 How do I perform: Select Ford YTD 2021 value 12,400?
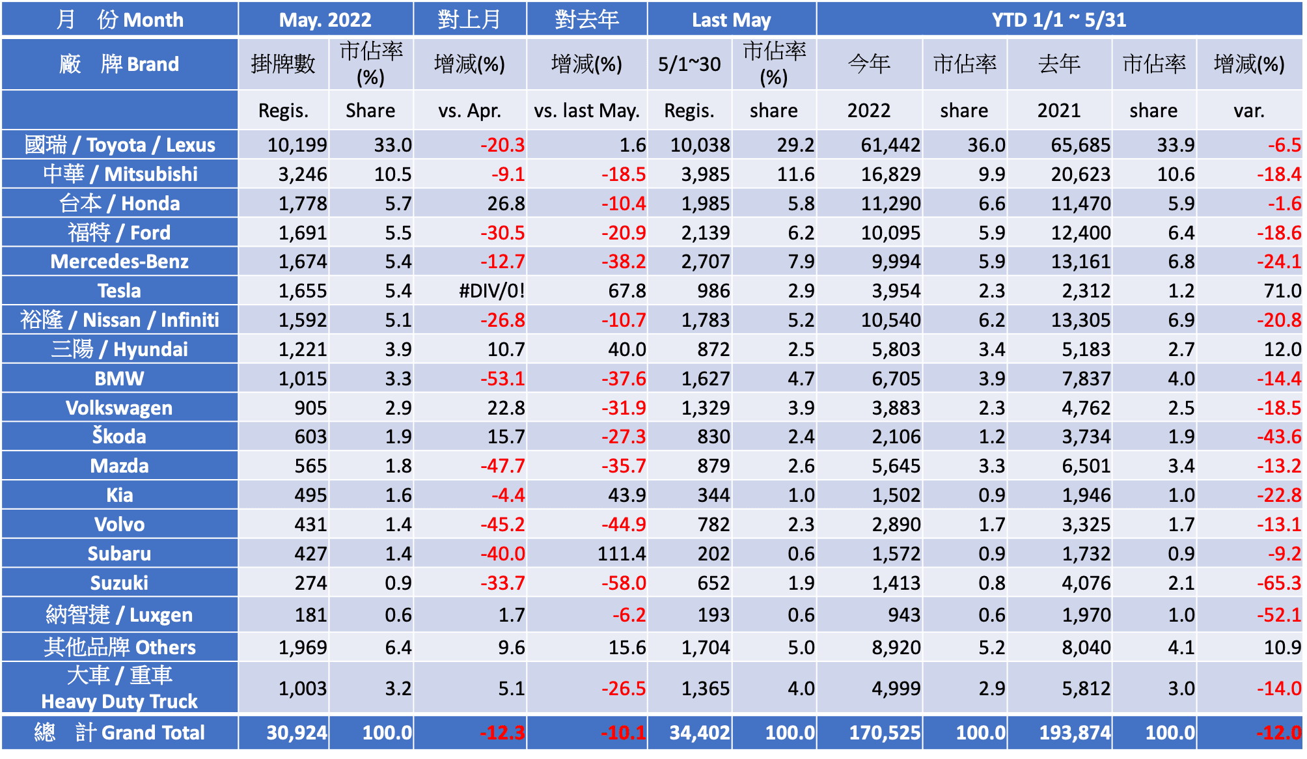pos(1060,232)
